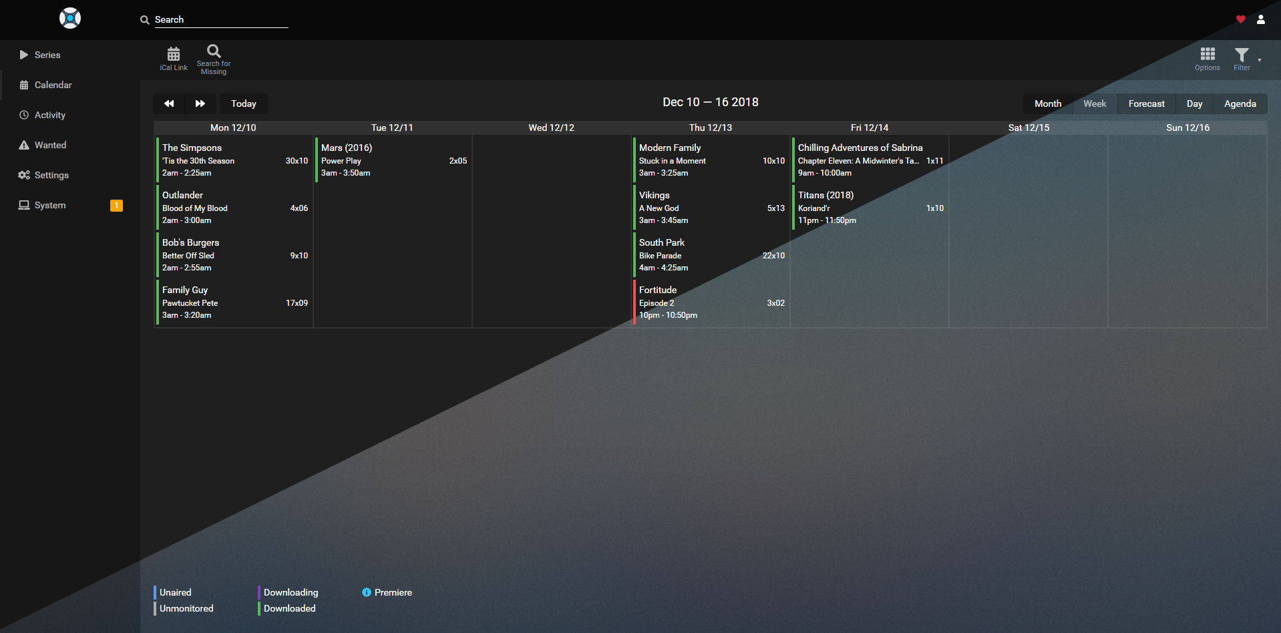Switch calendar to Forecast view

(x=1146, y=103)
